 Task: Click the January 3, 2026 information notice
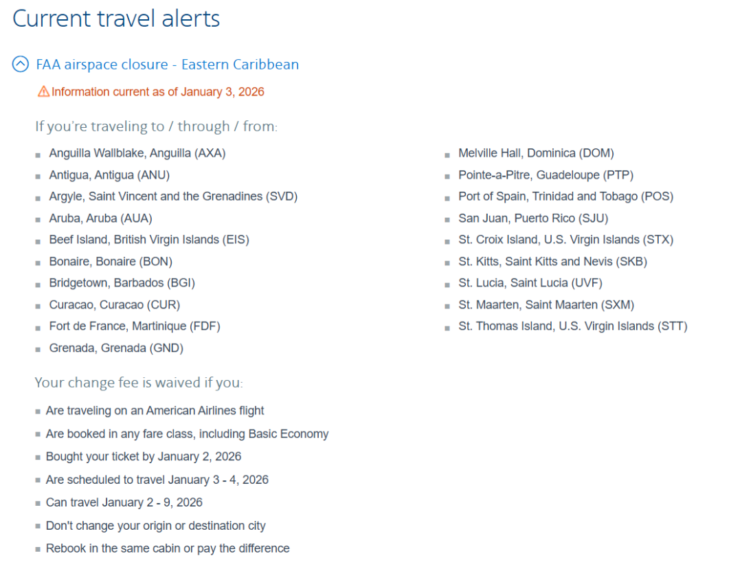click(x=157, y=92)
